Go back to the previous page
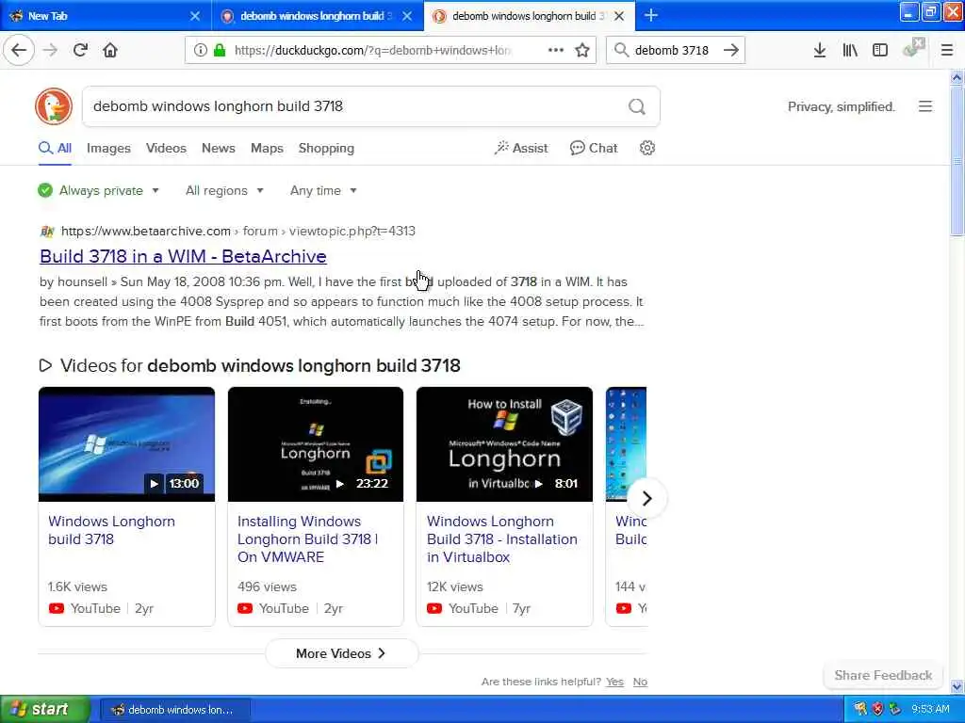This screenshot has width=965, height=723. 19,50
